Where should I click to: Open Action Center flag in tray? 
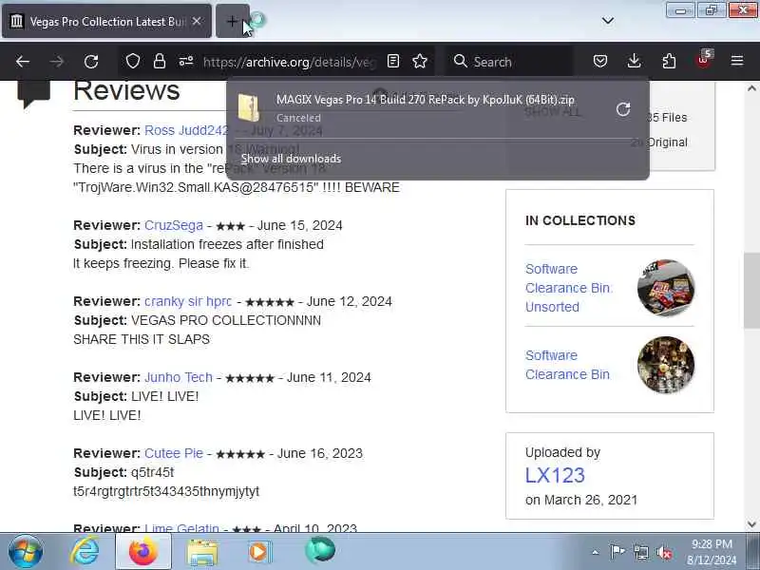(617, 552)
